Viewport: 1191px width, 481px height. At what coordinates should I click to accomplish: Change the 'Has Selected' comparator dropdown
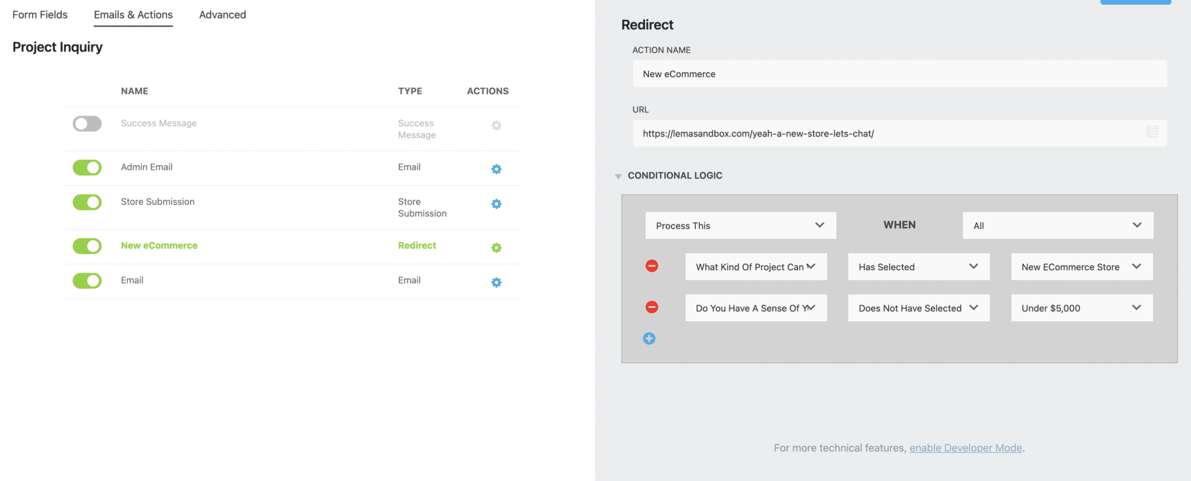coord(918,267)
